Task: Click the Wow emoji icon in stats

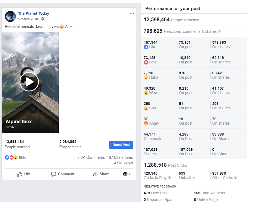Action: click(x=146, y=93)
